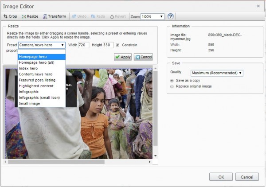Image resolution: width=266 pixels, height=187 pixels.
Task: Click the preview scroll up arrow
Action: pyautogui.click(x=156, y=69)
